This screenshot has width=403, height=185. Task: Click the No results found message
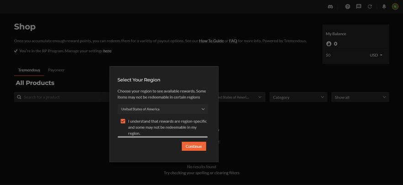(201, 167)
